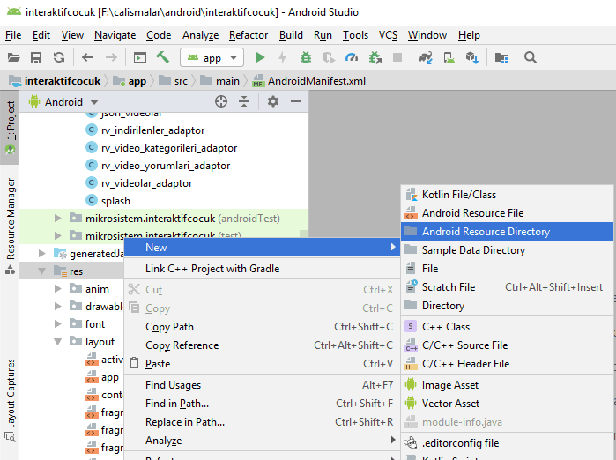616x460 pixels.
Task: Click Find Usages in context menu
Action: (x=262, y=385)
